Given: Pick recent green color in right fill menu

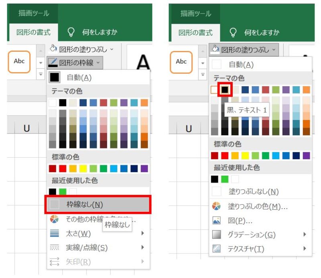Looking at the screenshot, I should click(x=225, y=179).
